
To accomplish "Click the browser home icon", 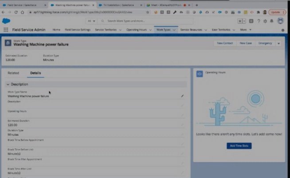I will tap(22, 12).
